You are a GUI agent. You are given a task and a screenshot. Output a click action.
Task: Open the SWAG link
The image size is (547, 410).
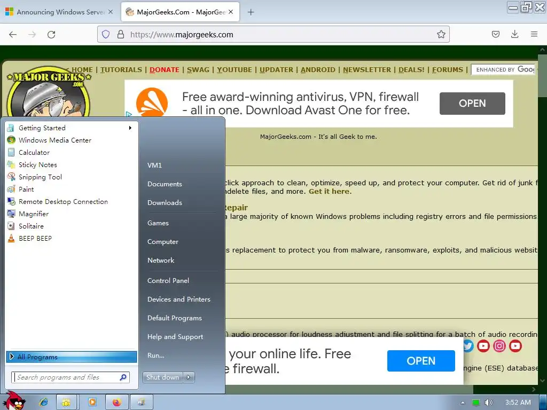coord(198,70)
